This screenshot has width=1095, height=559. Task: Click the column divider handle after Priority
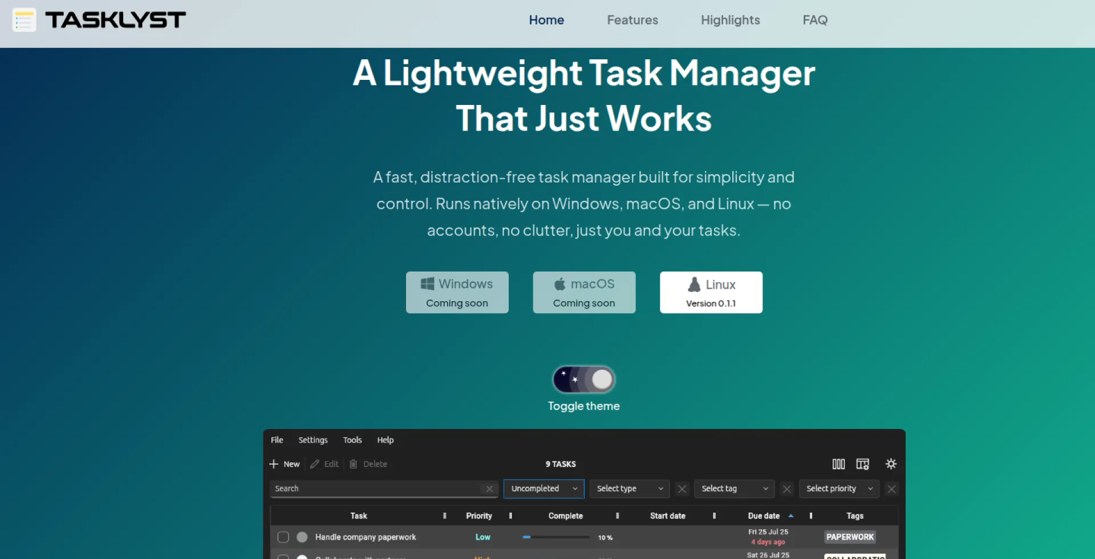click(510, 516)
